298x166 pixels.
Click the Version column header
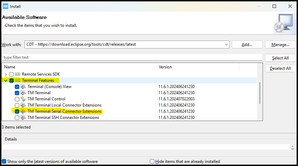[x=198, y=67]
